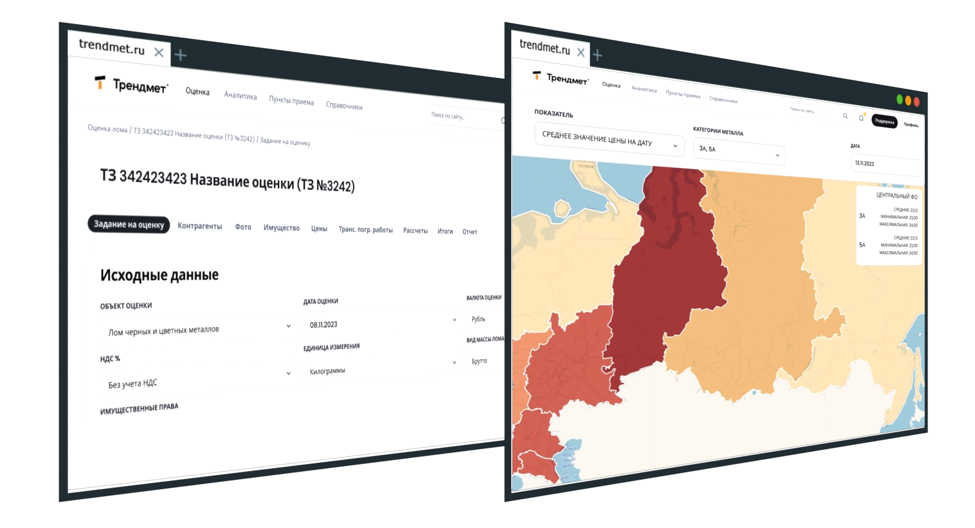The image size is (975, 528).
Task: Close the left trendmet.ru browser tab
Action: point(159,52)
